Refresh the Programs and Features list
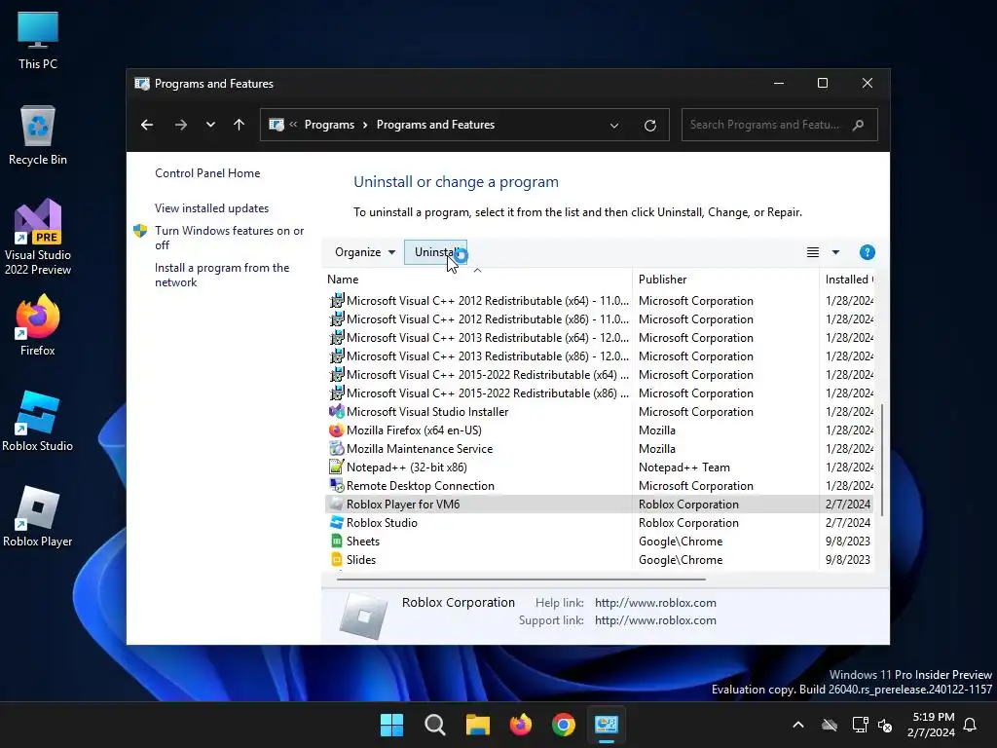The width and height of the screenshot is (997, 748). [x=649, y=126]
